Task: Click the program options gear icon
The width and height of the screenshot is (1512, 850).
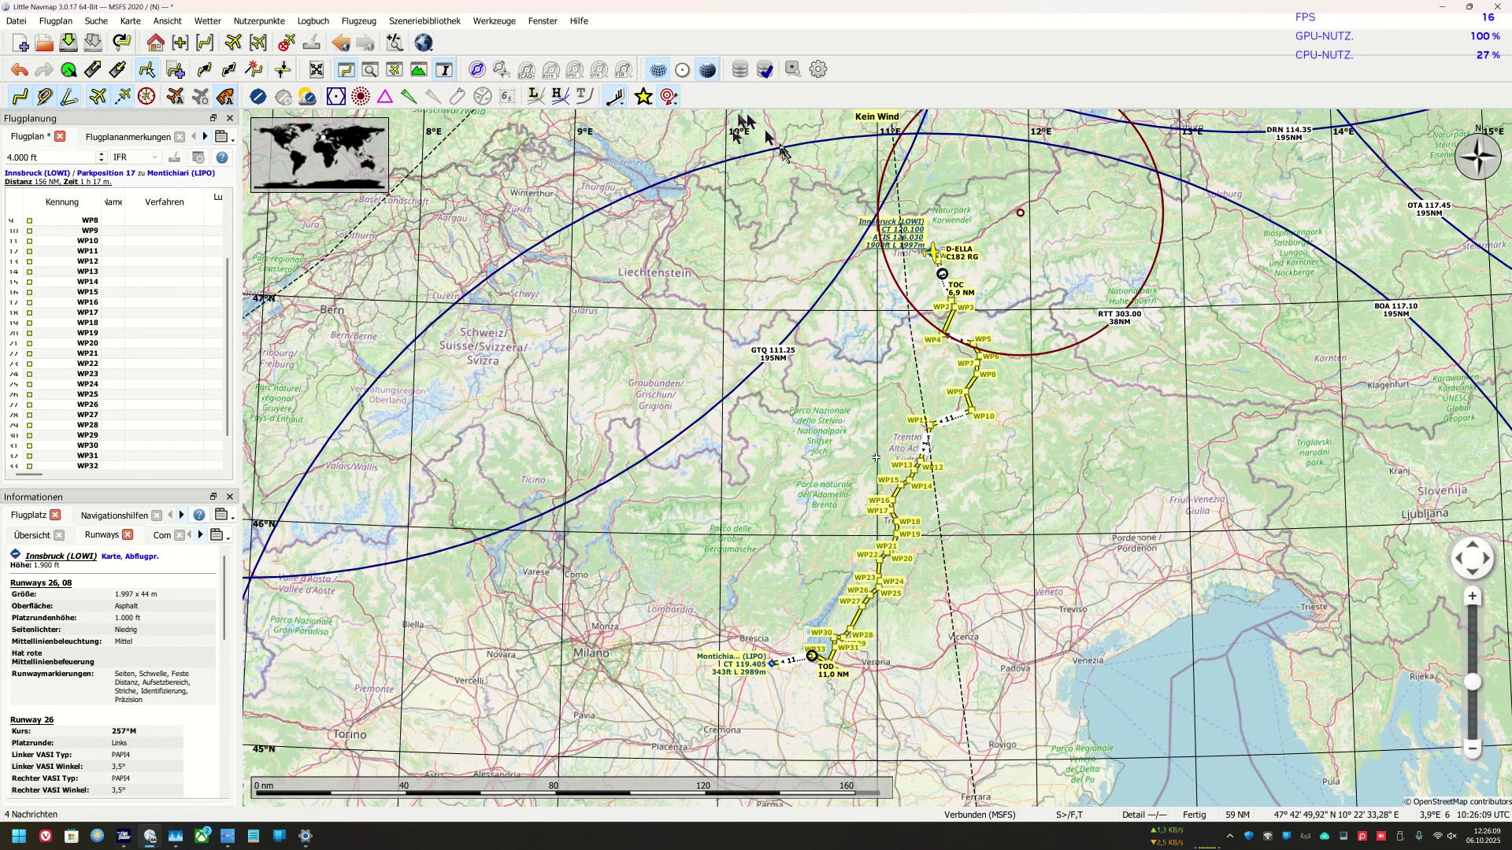Action: pos(818,69)
